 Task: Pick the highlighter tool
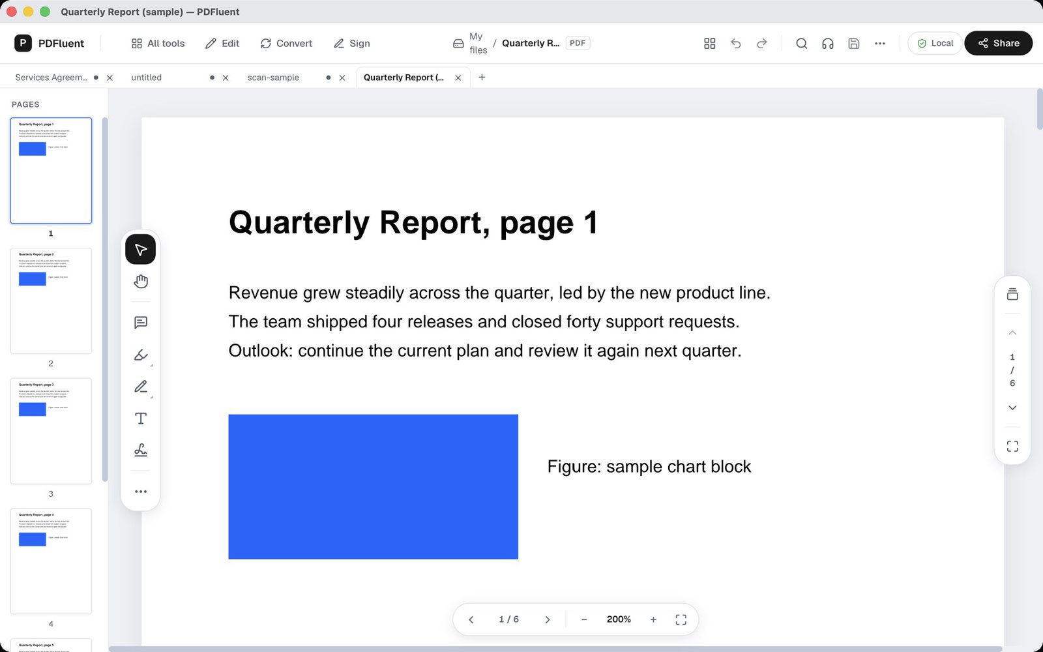[140, 355]
